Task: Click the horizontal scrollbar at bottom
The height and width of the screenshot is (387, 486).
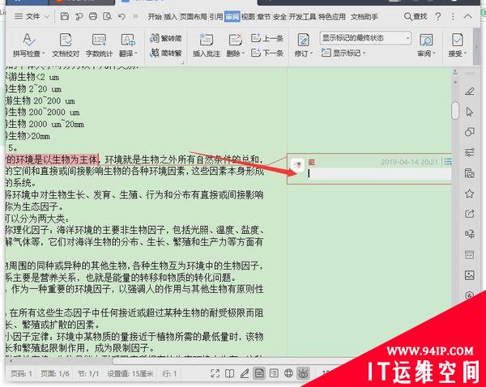Action: click(229, 361)
